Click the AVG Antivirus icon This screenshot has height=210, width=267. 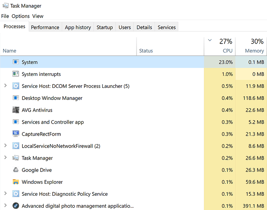coord(16,110)
